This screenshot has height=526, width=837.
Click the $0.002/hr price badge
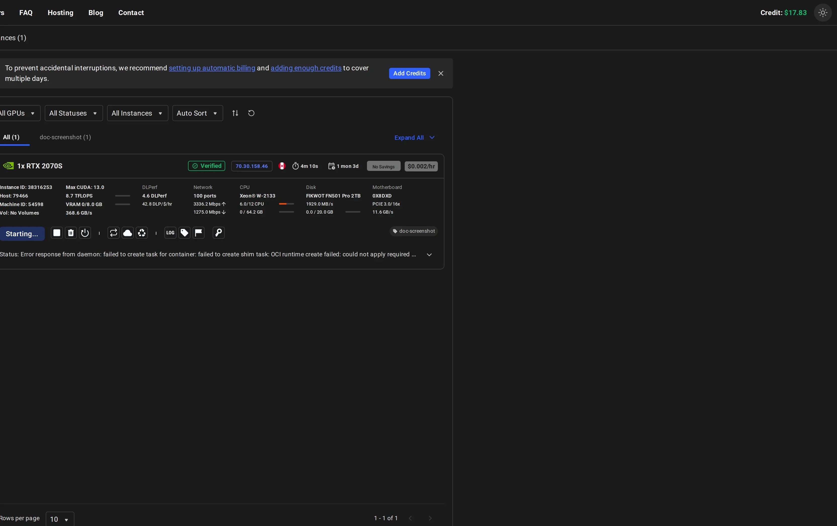(421, 166)
